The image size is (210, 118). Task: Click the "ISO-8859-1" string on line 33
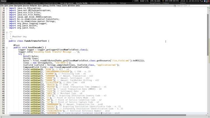[x=62, y=63]
